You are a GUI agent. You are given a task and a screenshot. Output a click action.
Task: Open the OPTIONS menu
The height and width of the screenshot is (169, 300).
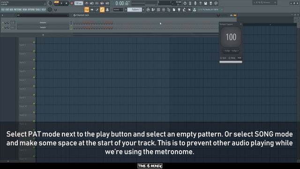coord(31,9)
